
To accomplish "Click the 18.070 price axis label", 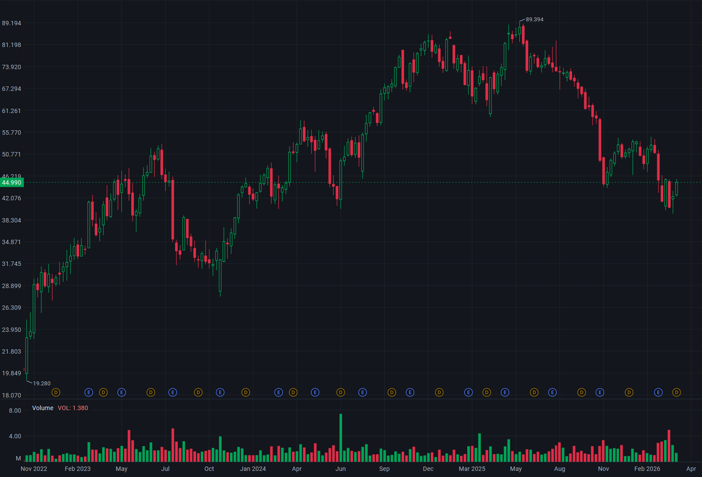I will pyautogui.click(x=12, y=395).
